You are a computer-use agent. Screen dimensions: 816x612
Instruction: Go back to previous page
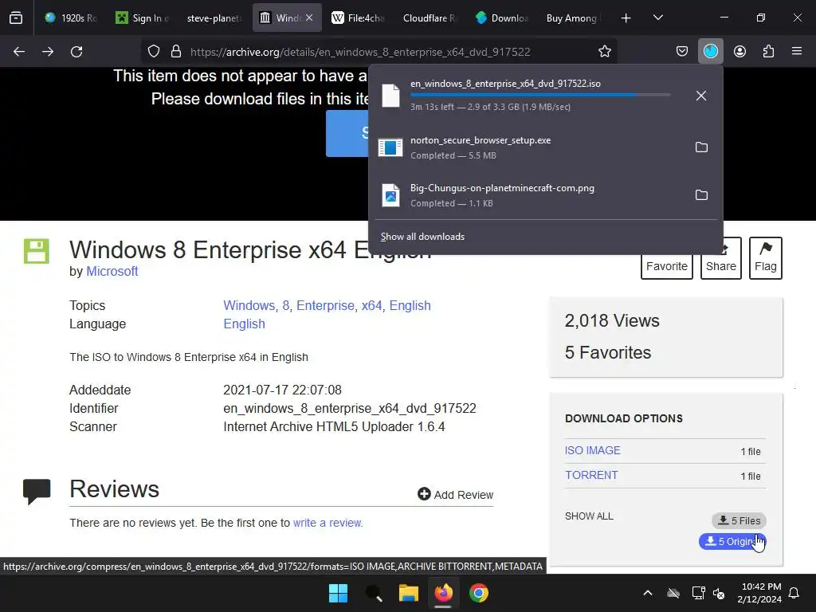[19, 52]
